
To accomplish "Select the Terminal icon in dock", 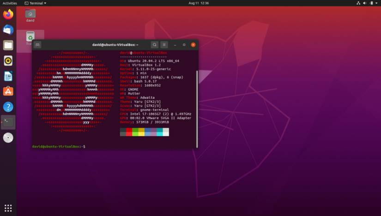I will click(8, 122).
